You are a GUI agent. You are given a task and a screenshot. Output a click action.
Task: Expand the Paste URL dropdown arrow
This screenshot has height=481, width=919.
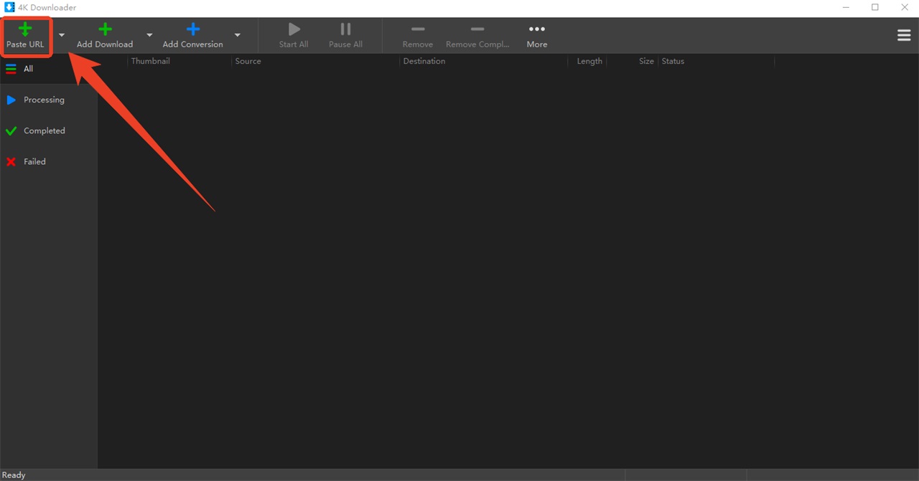[62, 35]
